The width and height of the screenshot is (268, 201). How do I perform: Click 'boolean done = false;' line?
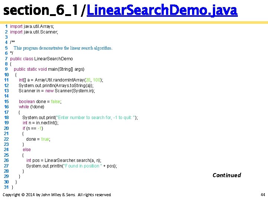pyautogui.click(x=40, y=102)
